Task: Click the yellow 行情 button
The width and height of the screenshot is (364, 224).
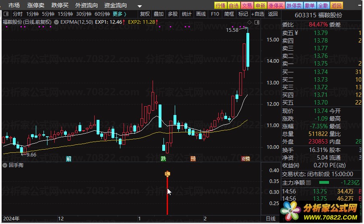Action: 220,5
